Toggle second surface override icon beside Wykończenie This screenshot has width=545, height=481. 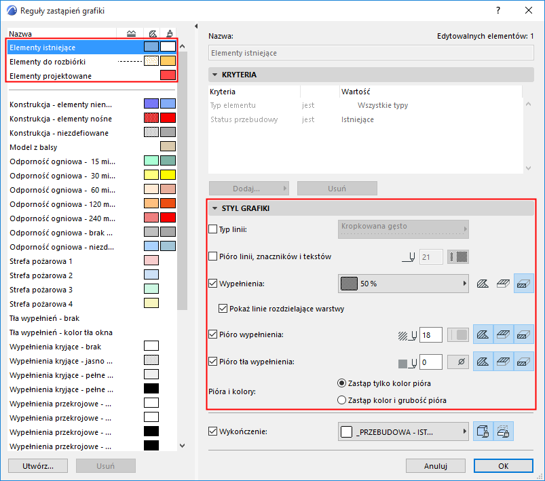point(503,431)
